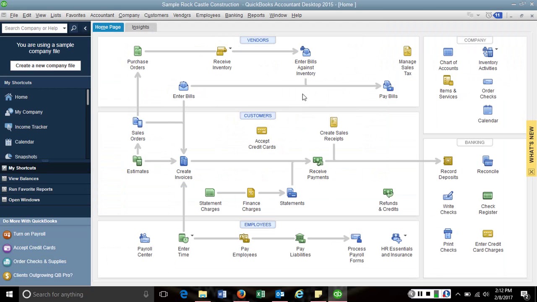This screenshot has width=537, height=302.
Task: Open Sales Orders icon
Action: coord(138,122)
